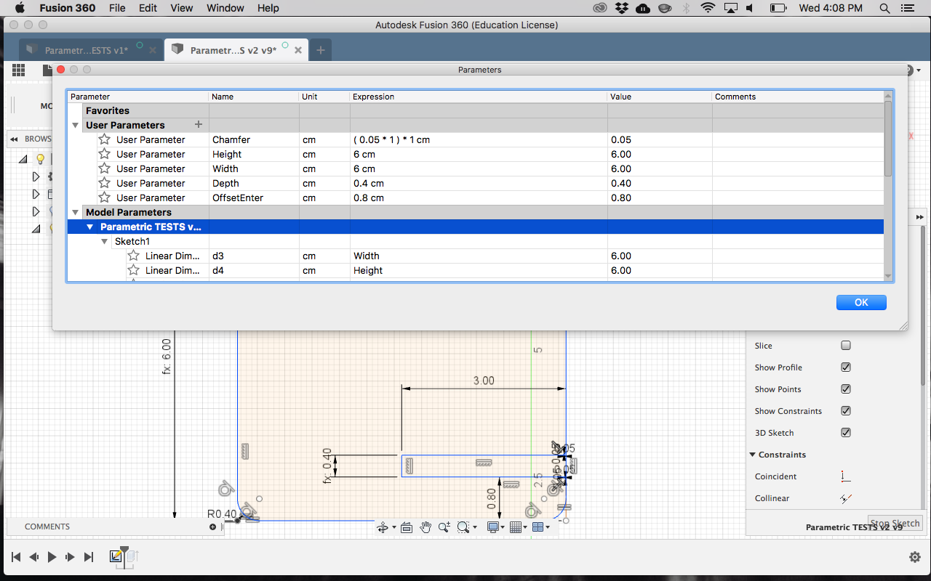This screenshot has width=931, height=581.
Task: Jump timeline to the beginning
Action: (15, 557)
